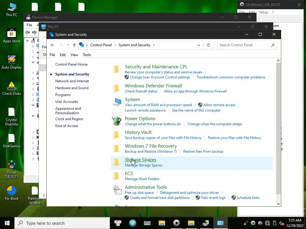Image resolution: width=306 pixels, height=229 pixels.
Task: Click the ECS folder icon
Action: [116, 176]
